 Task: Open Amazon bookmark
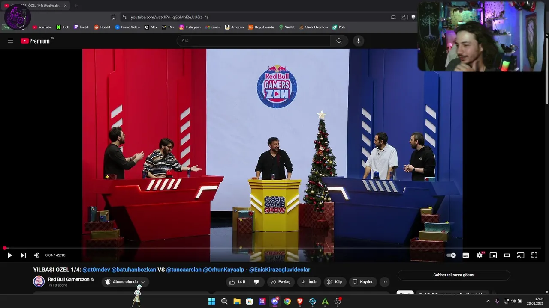tap(234, 27)
